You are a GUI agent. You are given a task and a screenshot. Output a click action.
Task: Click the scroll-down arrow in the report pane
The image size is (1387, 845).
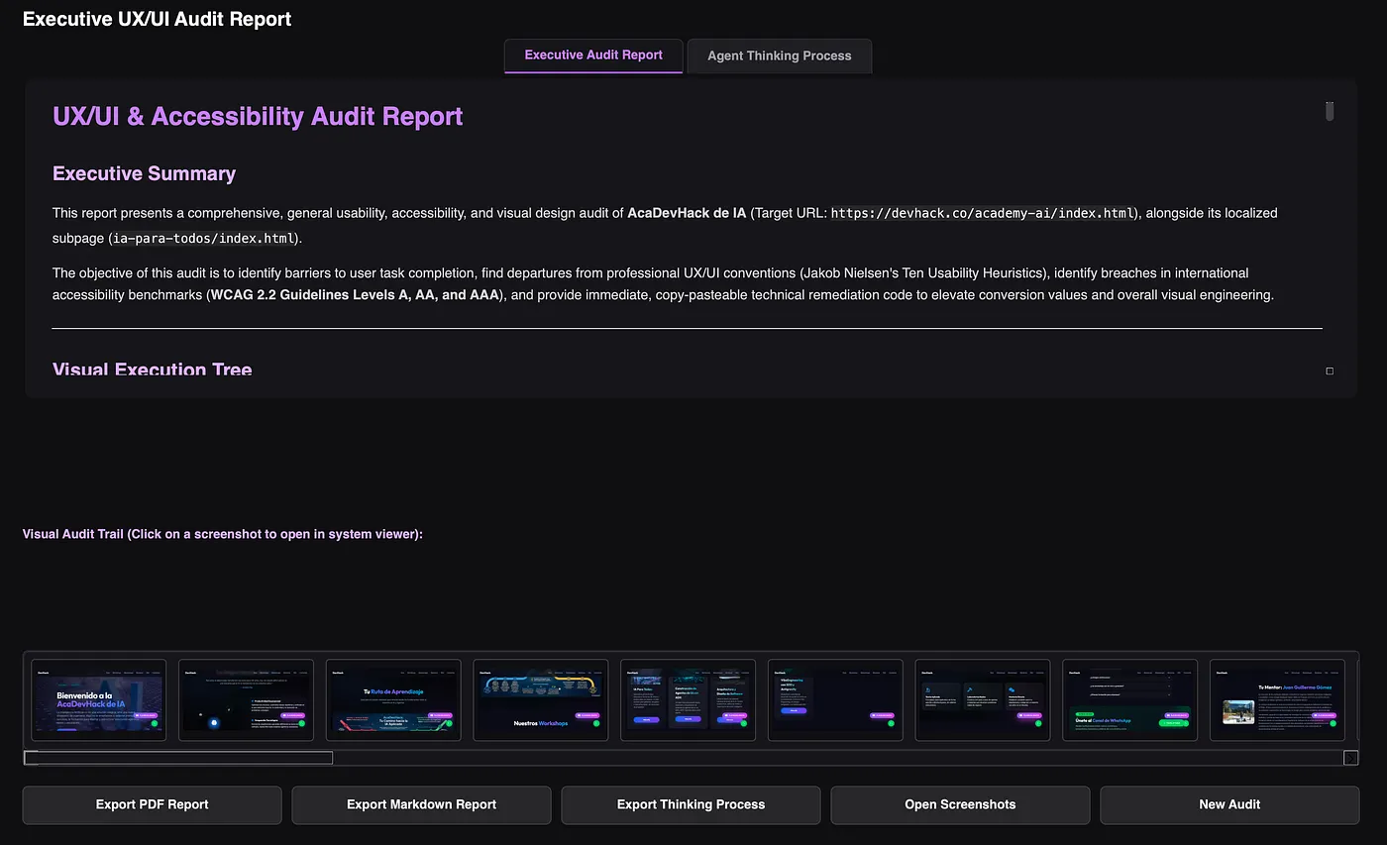(x=1330, y=370)
